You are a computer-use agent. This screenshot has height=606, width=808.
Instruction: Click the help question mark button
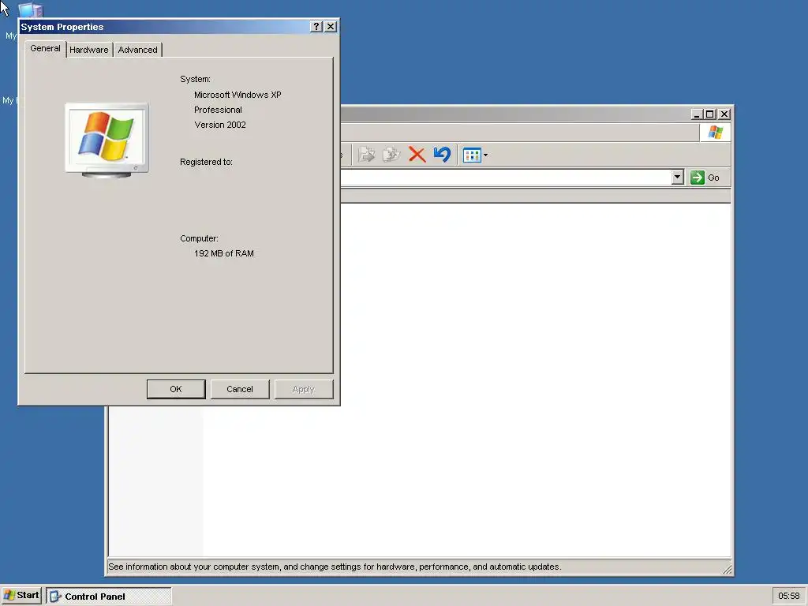coord(316,27)
